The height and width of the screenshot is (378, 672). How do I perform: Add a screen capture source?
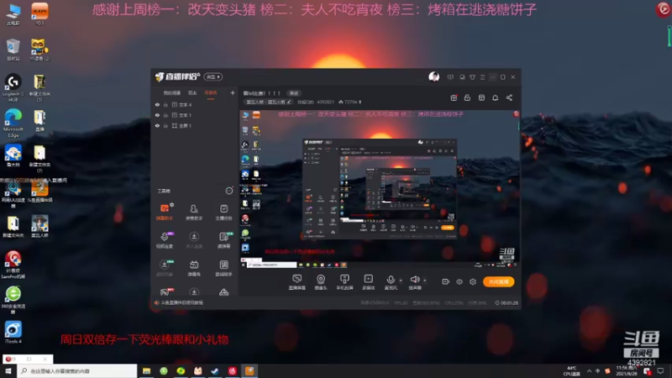click(297, 282)
